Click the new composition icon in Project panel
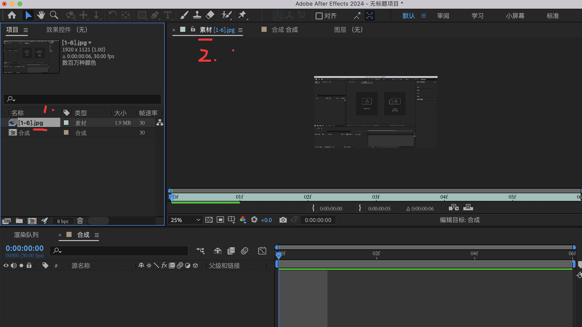The width and height of the screenshot is (582, 327). 32,221
